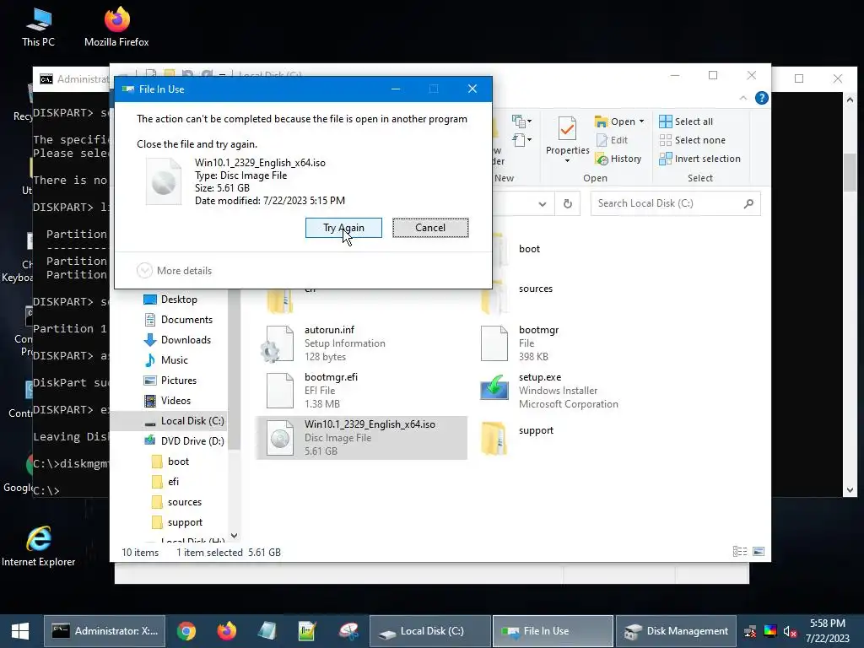Select Music in navigation pane
Image resolution: width=864 pixels, height=648 pixels.
pos(166,360)
